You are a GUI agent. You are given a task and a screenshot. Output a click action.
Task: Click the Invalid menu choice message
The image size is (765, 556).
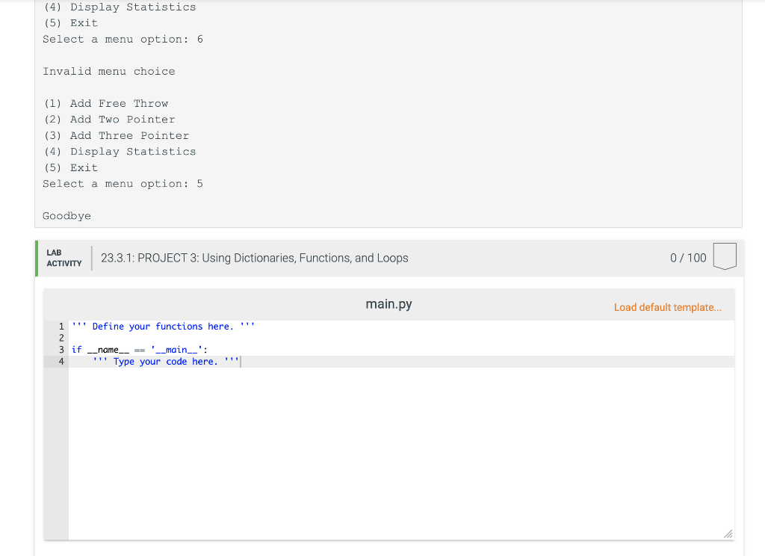pyautogui.click(x=108, y=71)
